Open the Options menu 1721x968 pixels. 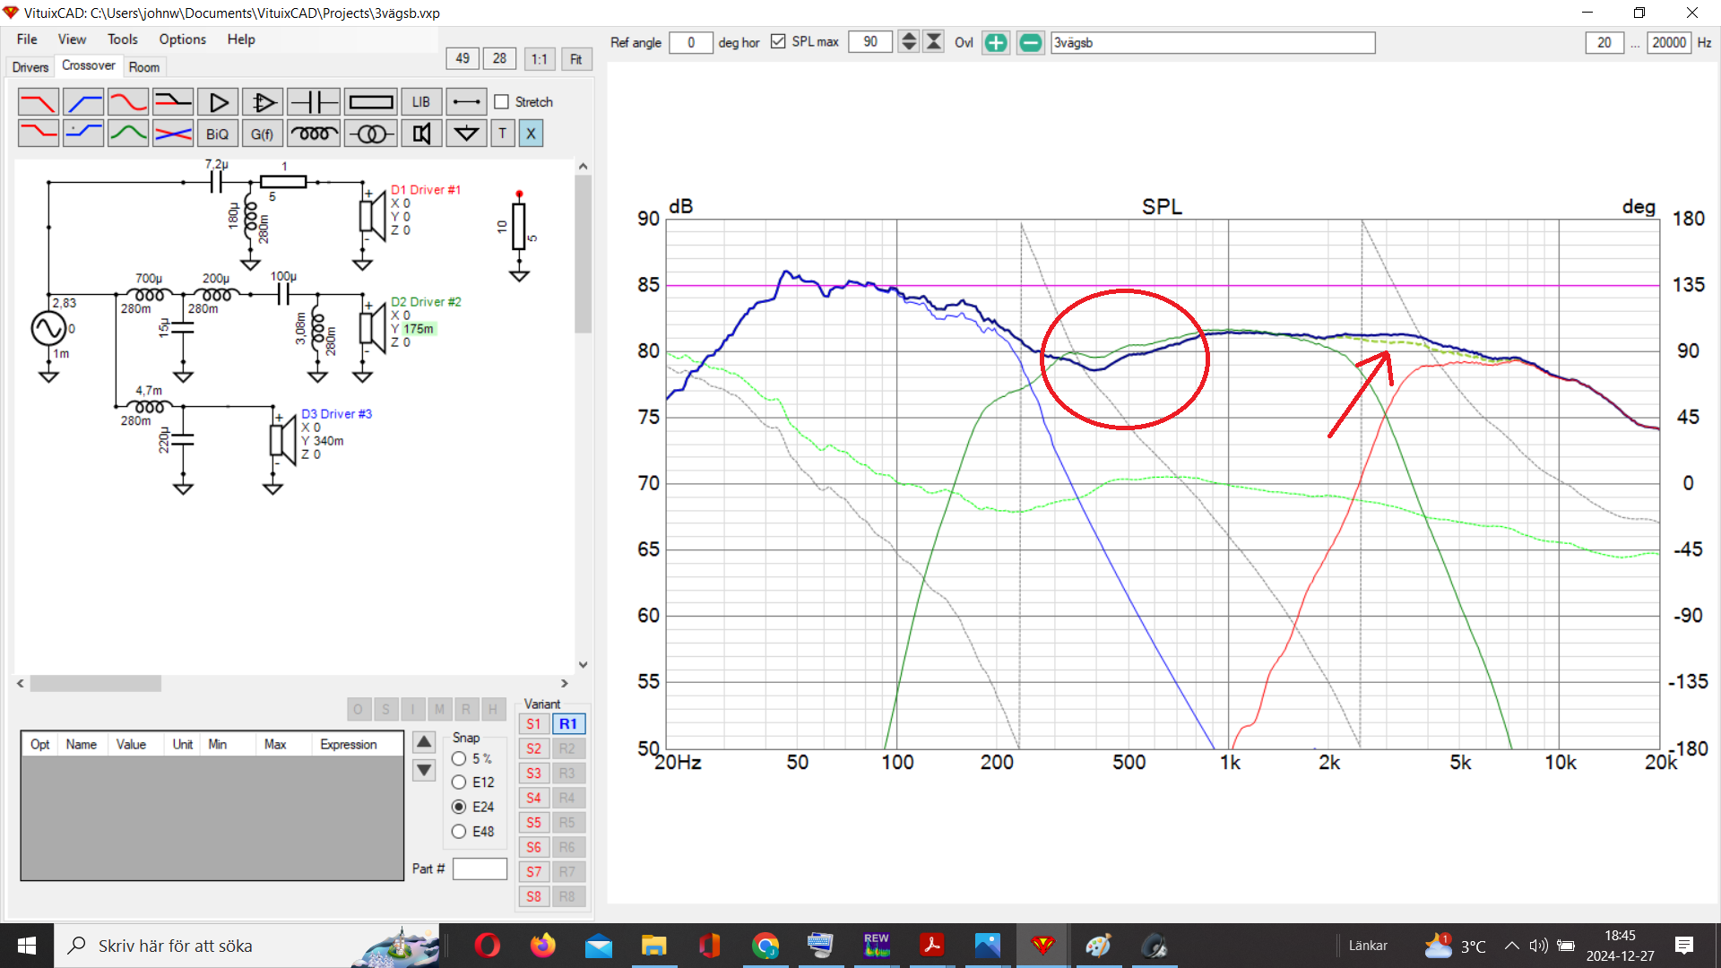tap(183, 39)
